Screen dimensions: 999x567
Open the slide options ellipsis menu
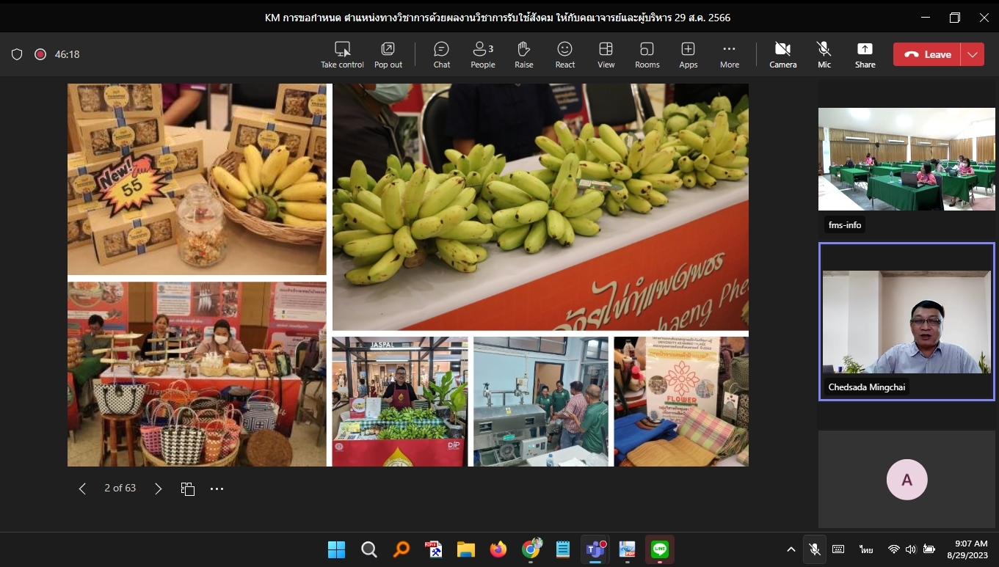[x=217, y=489]
